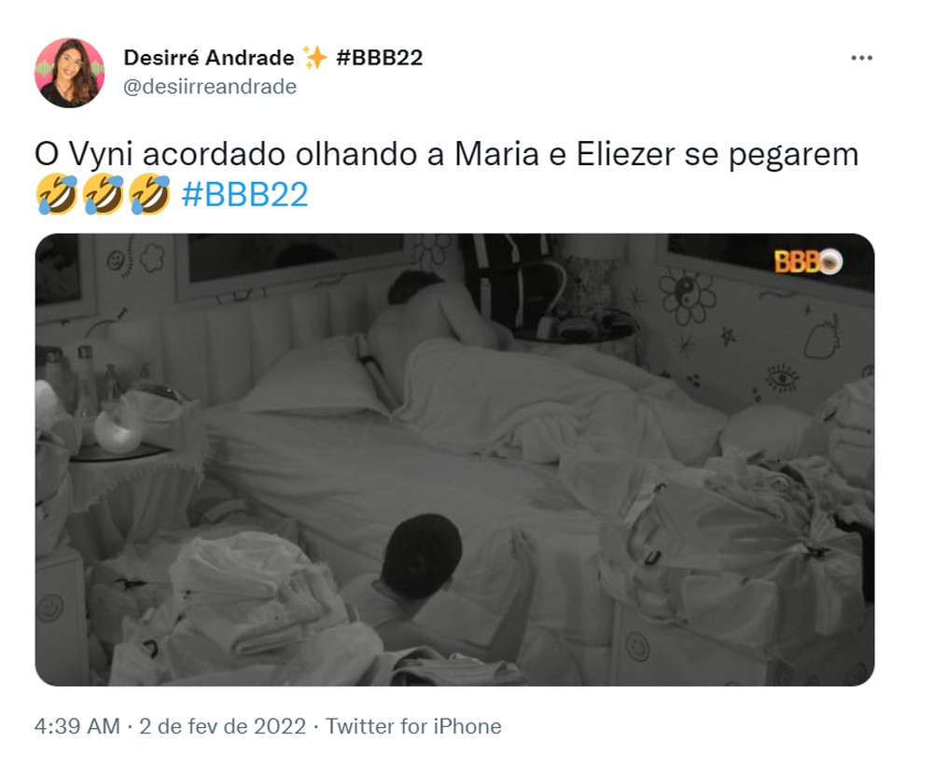This screenshot has height=770, width=933.
Task: Click Desirré Andrade's profile avatar
Action: [70, 73]
